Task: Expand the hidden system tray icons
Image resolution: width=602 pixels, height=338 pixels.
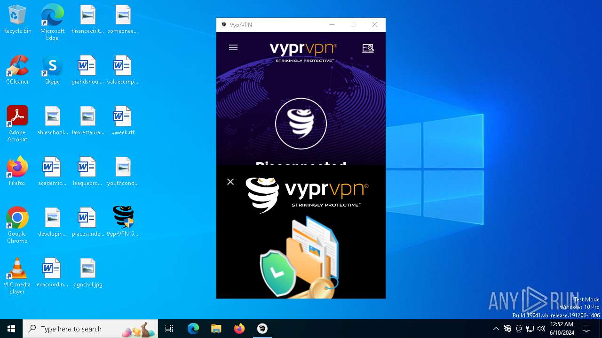Action: pyautogui.click(x=496, y=329)
